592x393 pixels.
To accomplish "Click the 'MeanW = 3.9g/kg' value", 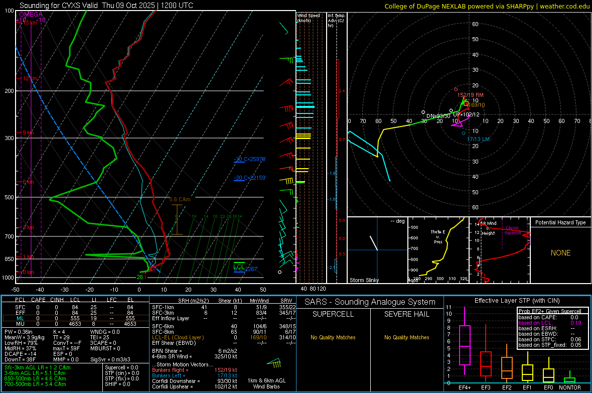I will (25, 337).
